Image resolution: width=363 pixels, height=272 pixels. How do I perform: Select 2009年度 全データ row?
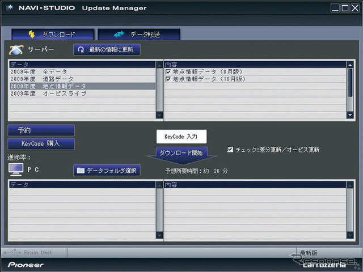[82, 72]
